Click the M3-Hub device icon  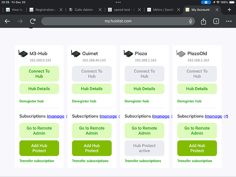point(23,53)
